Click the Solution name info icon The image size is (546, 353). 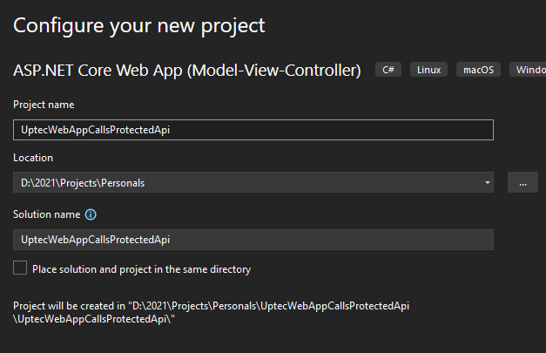pos(91,214)
